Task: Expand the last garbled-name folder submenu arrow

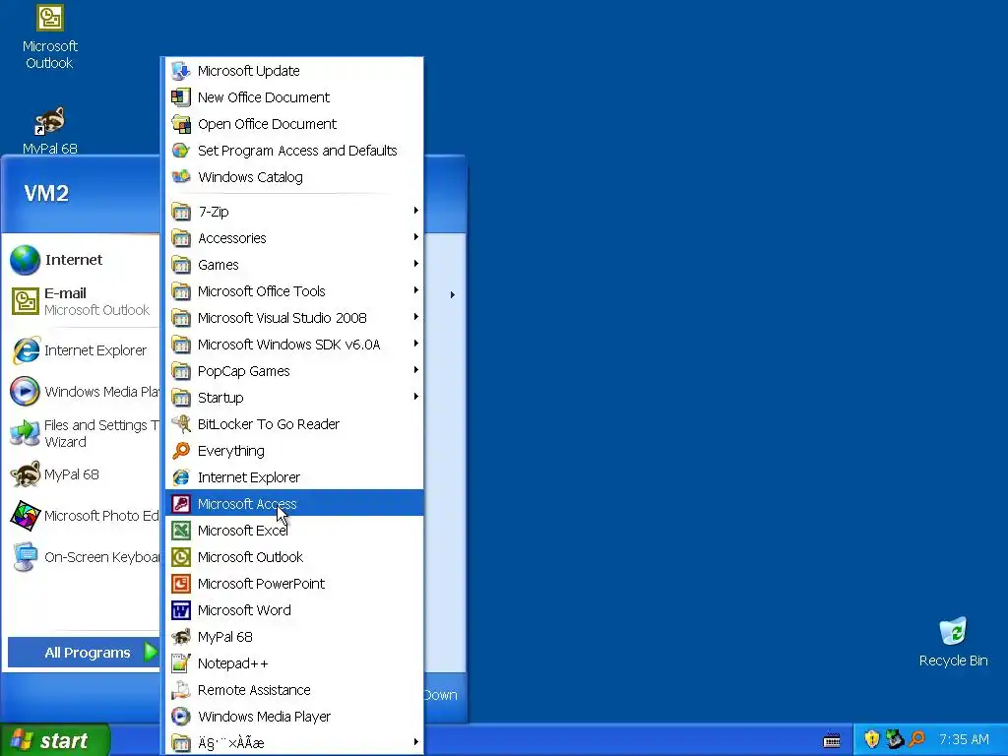Action: click(x=416, y=742)
